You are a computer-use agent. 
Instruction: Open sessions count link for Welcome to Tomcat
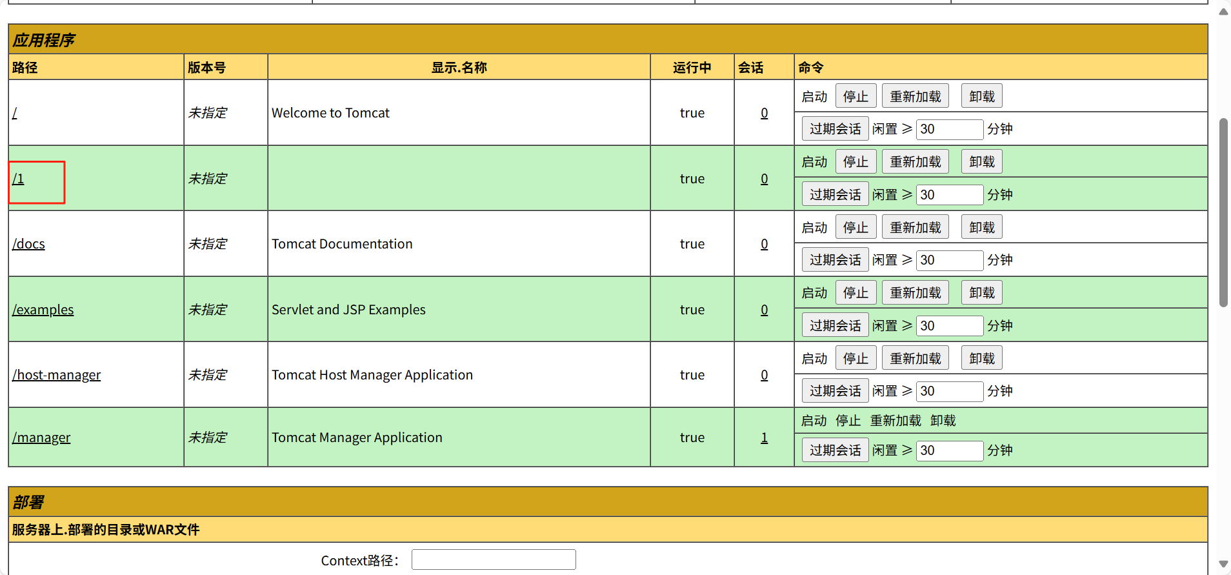(x=765, y=113)
